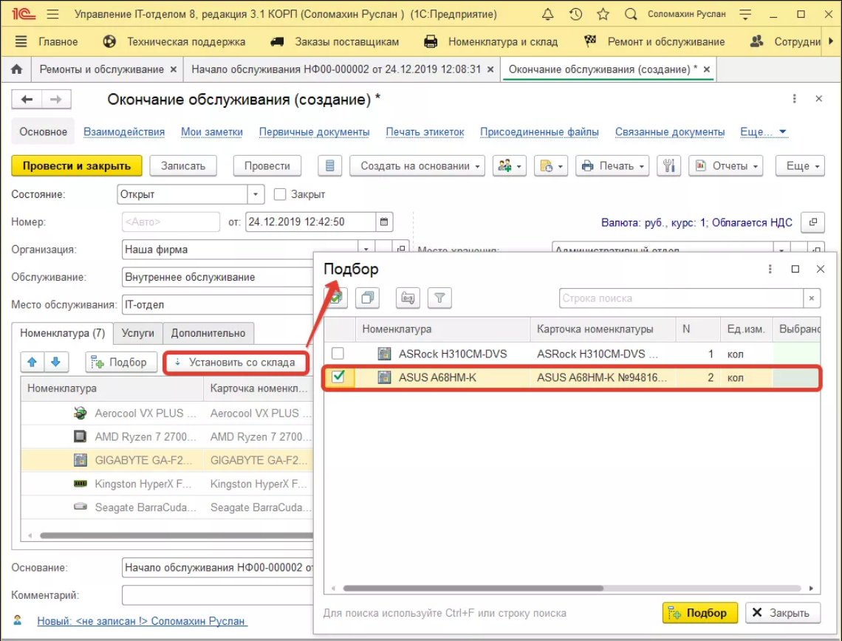
Task: Click the Провести и закрыть button
Action: click(x=76, y=166)
